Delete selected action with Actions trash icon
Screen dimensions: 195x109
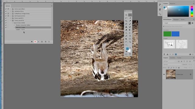[49, 42]
